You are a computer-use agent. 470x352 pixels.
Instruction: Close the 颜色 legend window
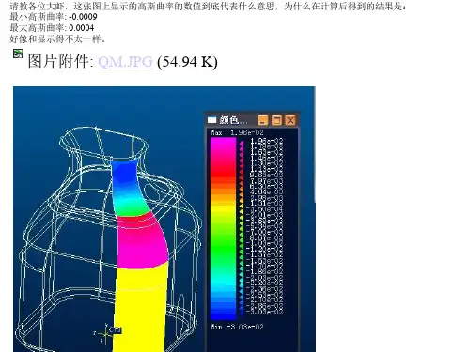(x=290, y=120)
